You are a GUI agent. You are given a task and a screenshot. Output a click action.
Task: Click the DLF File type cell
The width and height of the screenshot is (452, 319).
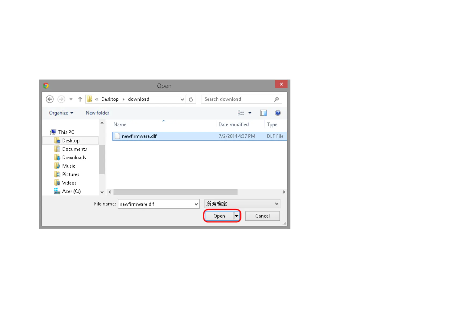coord(275,136)
